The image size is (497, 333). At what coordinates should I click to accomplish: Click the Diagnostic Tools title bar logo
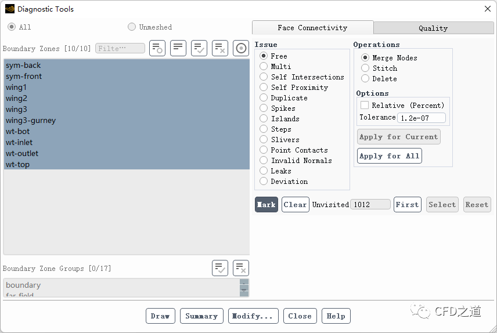point(10,9)
